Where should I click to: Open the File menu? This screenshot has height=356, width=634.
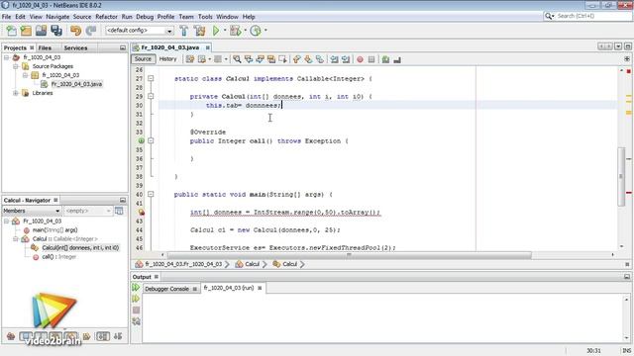pyautogui.click(x=7, y=17)
